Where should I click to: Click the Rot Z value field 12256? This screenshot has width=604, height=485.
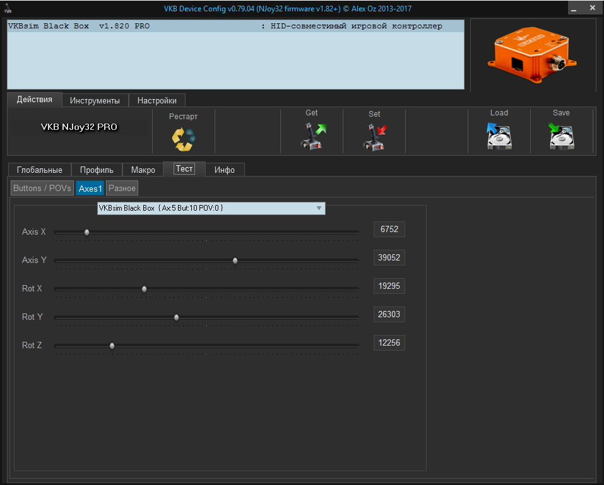pyautogui.click(x=389, y=343)
